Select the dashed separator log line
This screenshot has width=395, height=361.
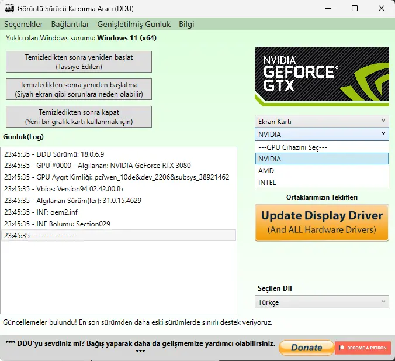(119, 235)
